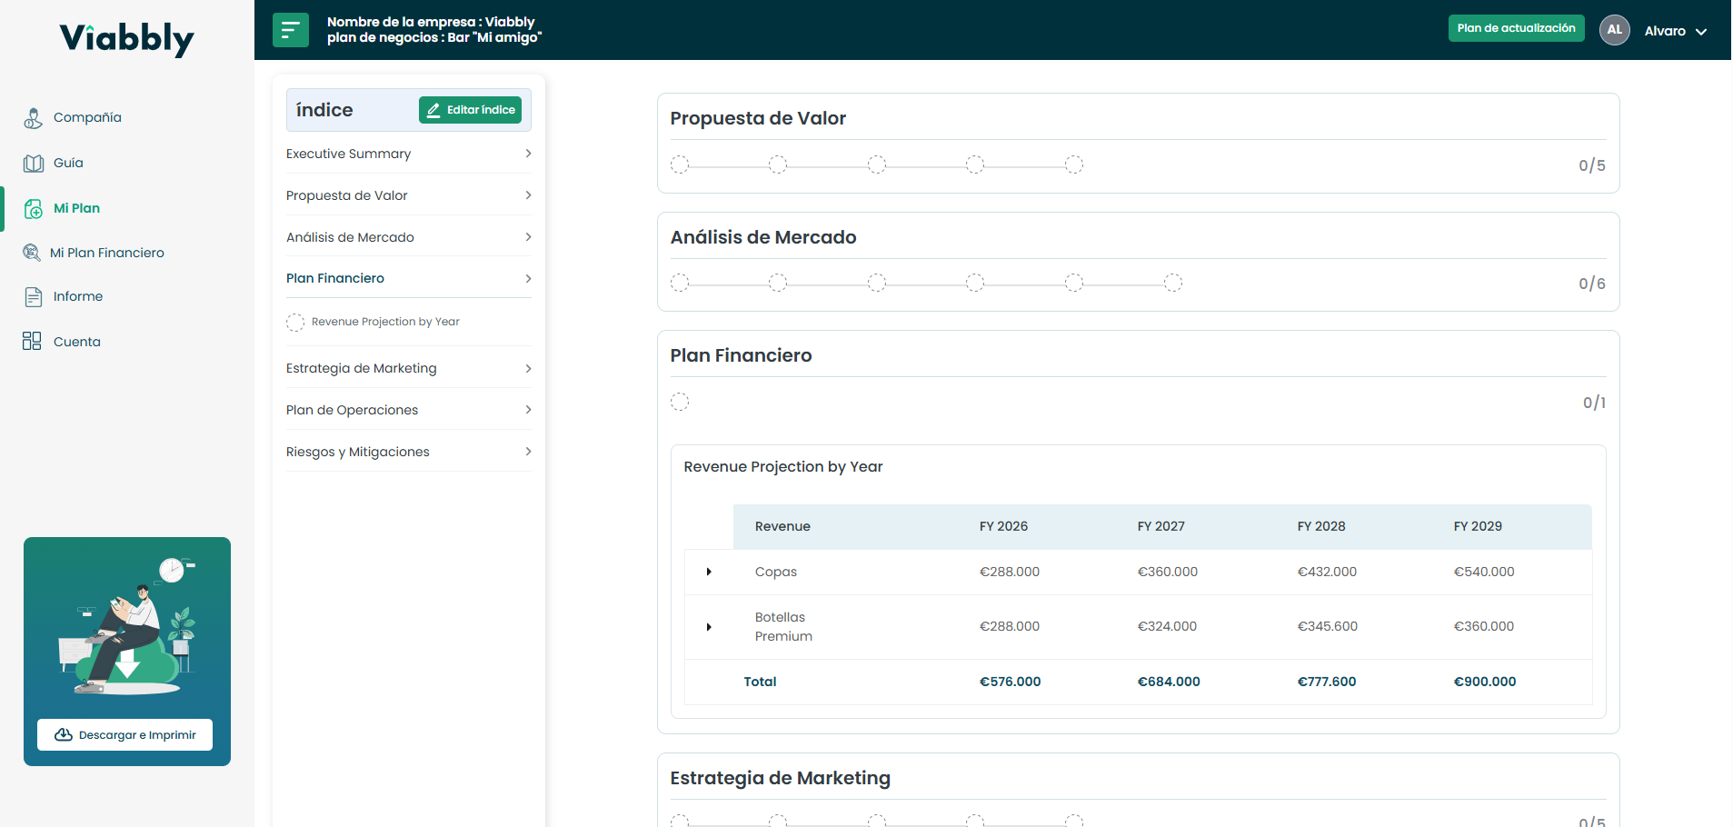This screenshot has width=1733, height=827.
Task: Expand the Botellas Premium row
Action: tap(709, 627)
